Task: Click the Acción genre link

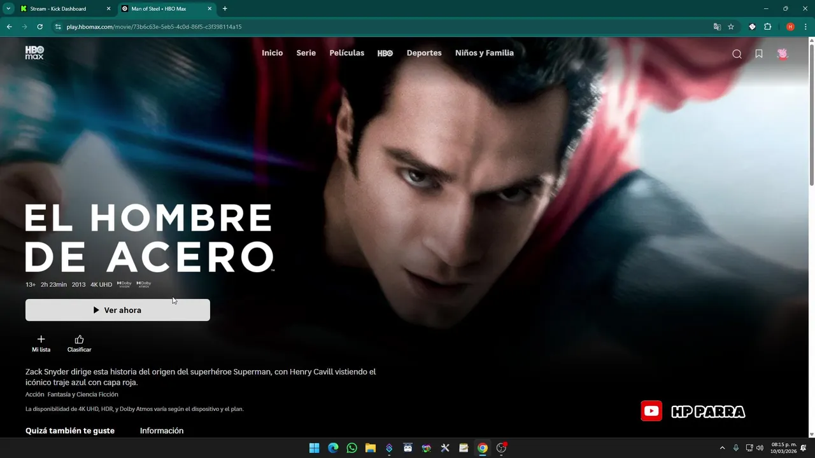Action: [x=35, y=394]
